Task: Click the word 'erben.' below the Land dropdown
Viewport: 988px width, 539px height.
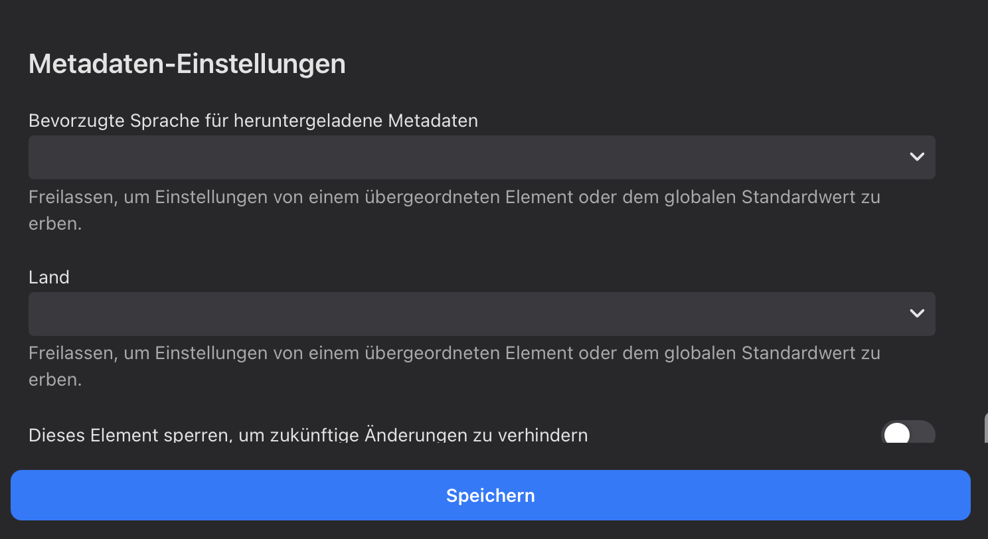Action: tap(55, 380)
